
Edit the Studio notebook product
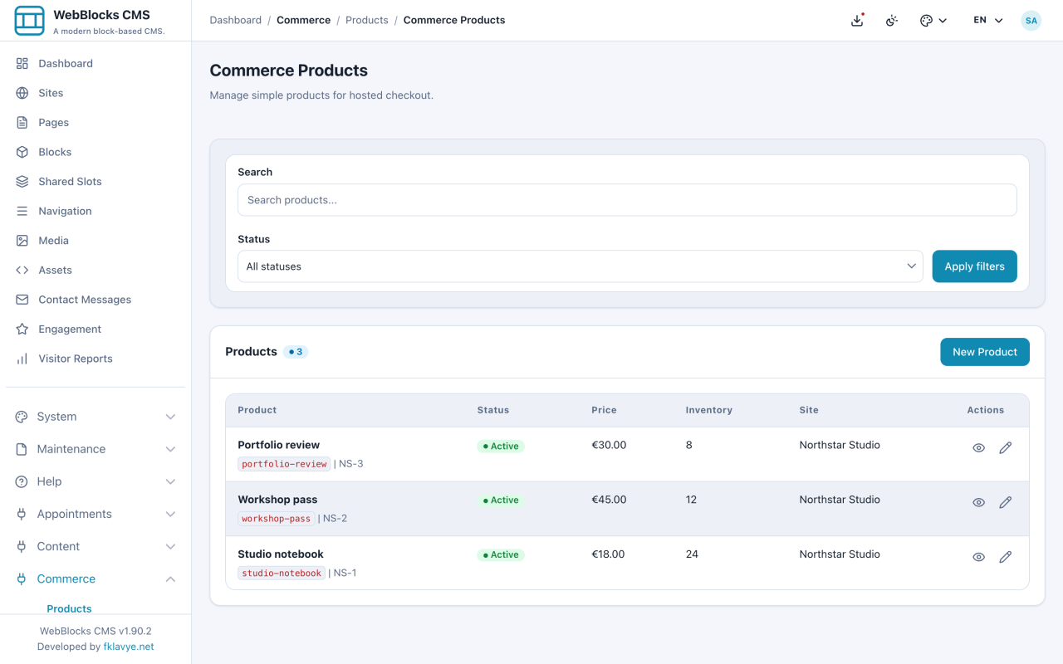click(x=1006, y=558)
